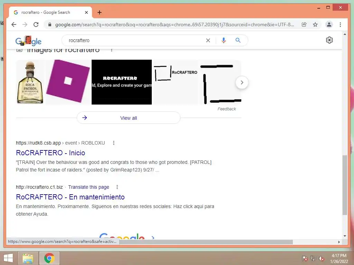Open options for the rocraftero.c1.biz result
The width and height of the screenshot is (354, 265).
117,187
